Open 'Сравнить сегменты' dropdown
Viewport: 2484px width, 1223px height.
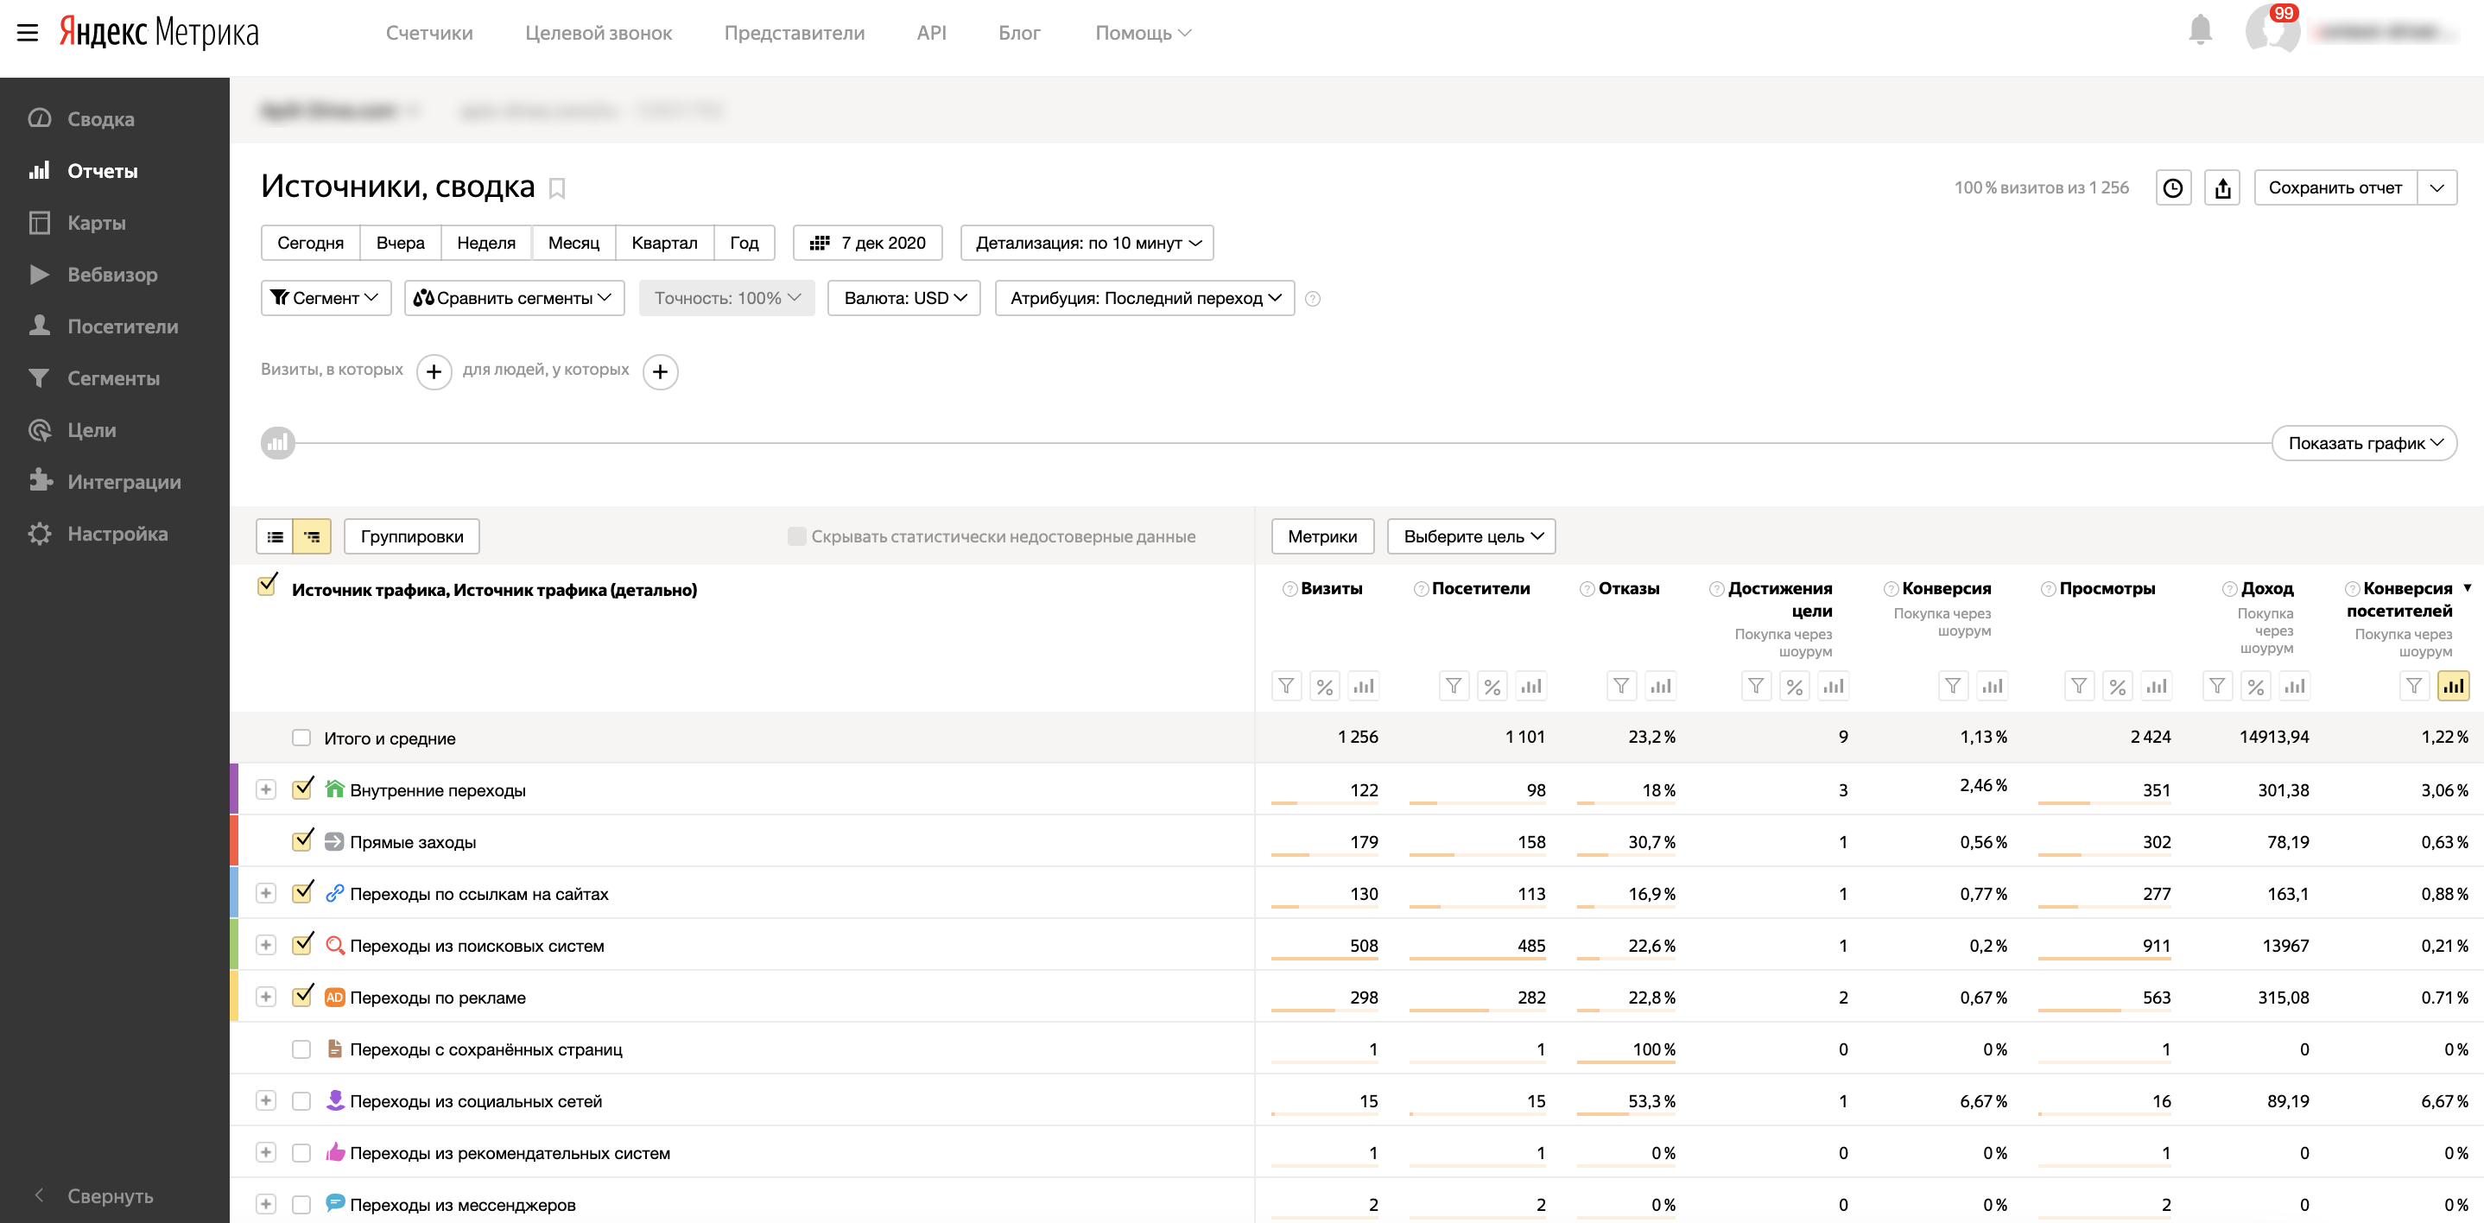(515, 298)
